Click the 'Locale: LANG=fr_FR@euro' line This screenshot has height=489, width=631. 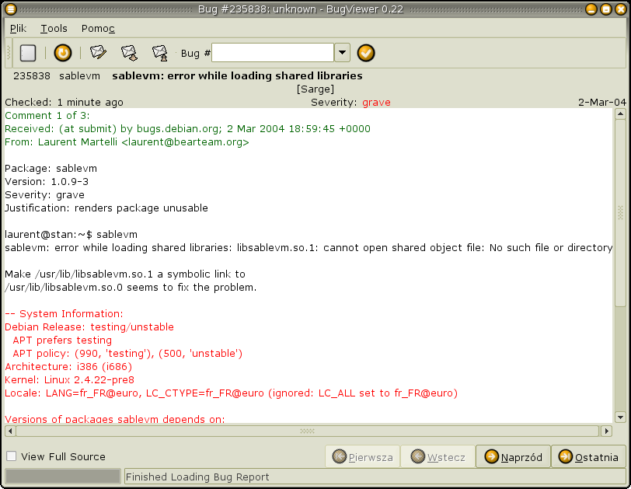click(x=232, y=393)
